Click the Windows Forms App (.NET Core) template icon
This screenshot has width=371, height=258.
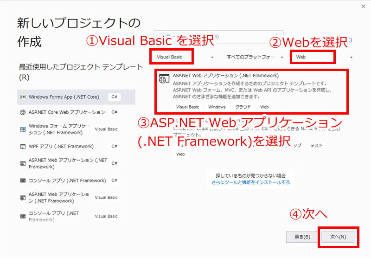[x=23, y=97]
